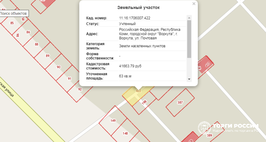This screenshot has width=266, height=142.
Task: Select the rectangular parcel 387
Action: tap(180, 102)
